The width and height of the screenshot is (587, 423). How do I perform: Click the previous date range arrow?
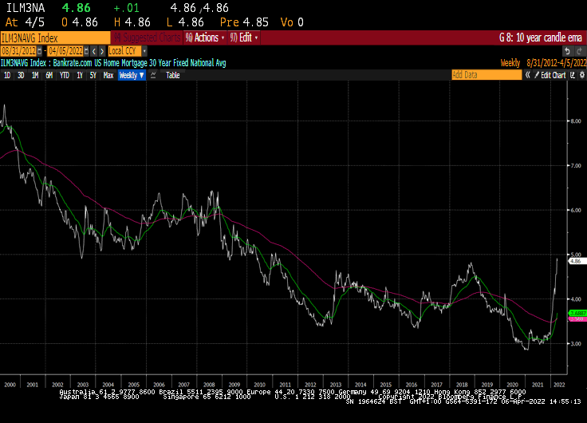[x=95, y=51]
